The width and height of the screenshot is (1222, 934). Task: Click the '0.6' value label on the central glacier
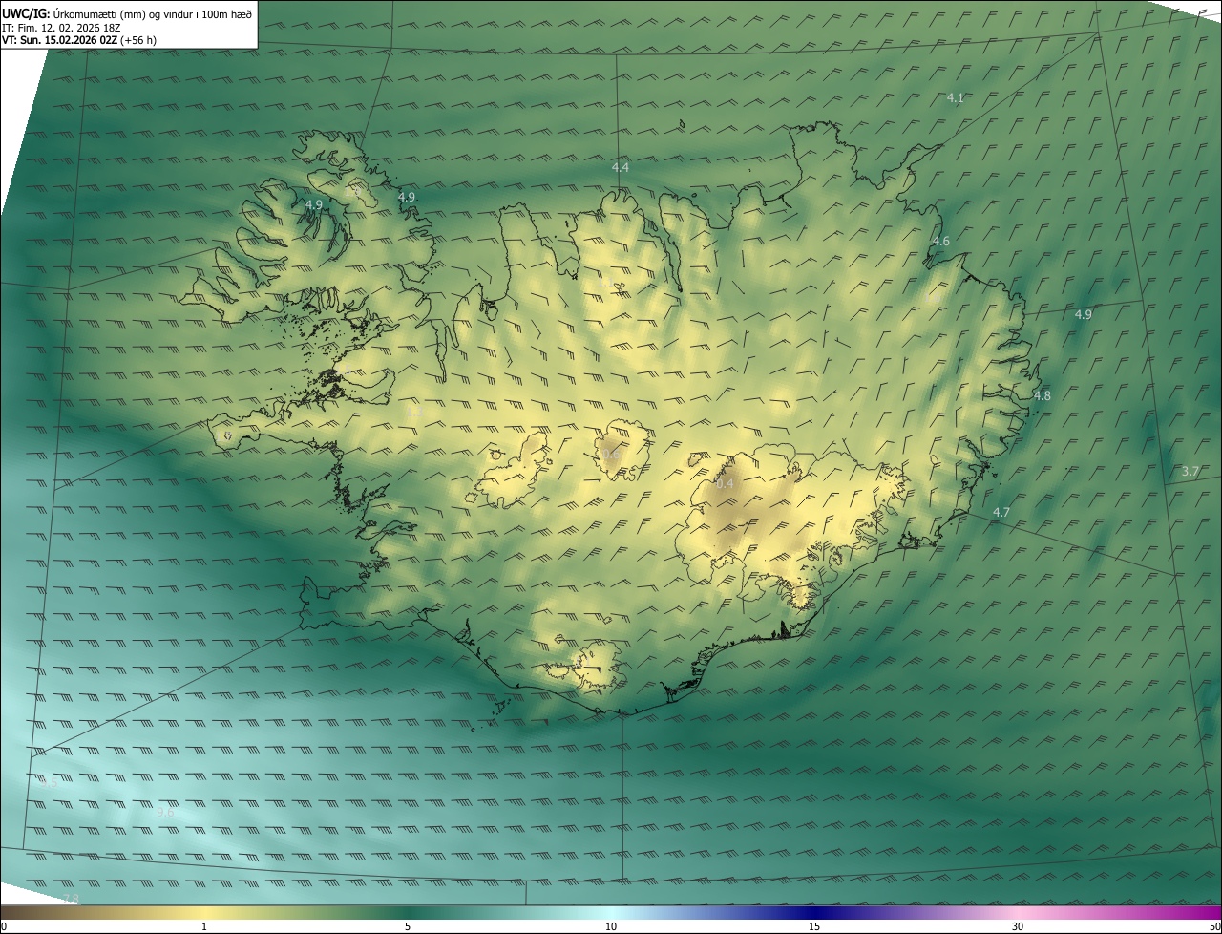pyautogui.click(x=610, y=454)
